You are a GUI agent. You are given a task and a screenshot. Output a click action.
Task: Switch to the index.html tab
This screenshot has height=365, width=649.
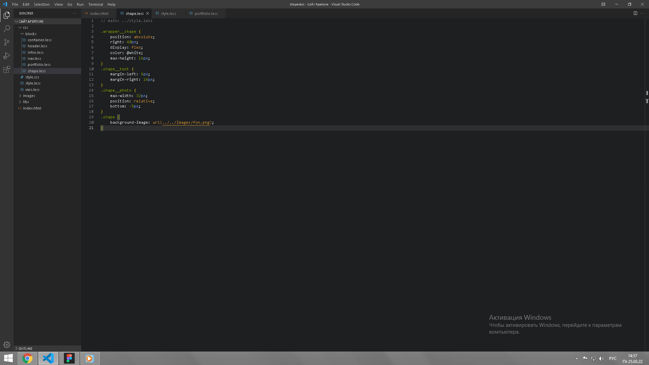click(x=99, y=14)
